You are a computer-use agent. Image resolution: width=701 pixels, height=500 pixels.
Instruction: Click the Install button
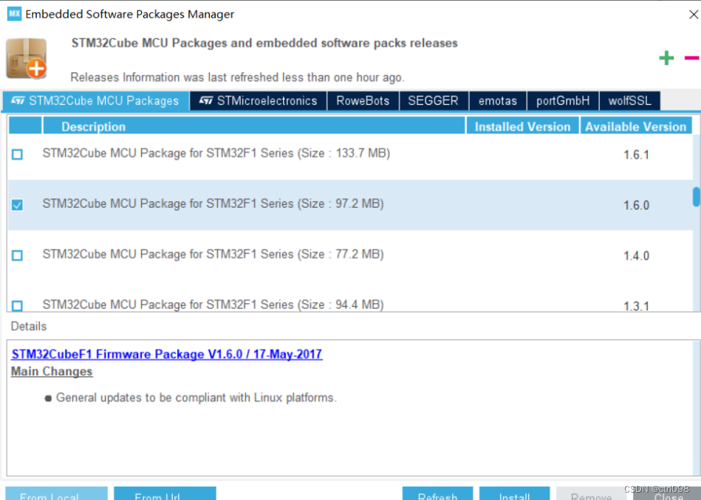[x=514, y=494]
